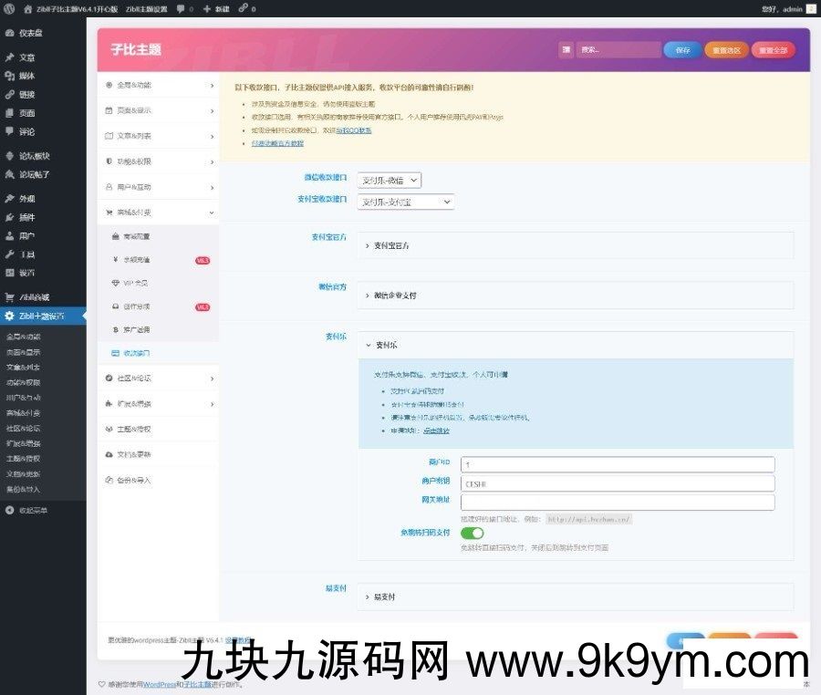Click the 媒体 media library icon

point(9,76)
